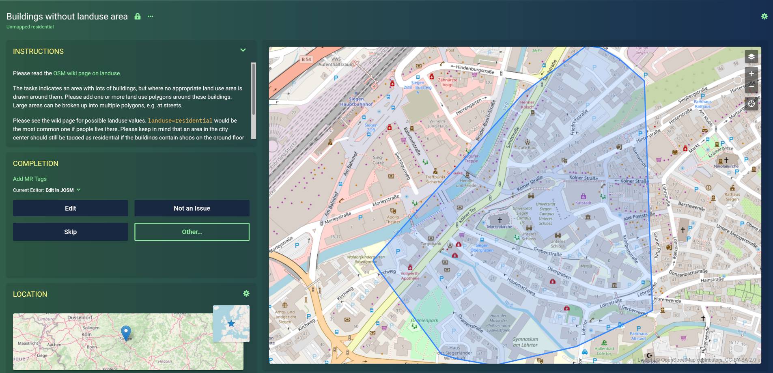Click the Vollwerth Apotheke pharmacy icon
The width and height of the screenshot is (773, 373).
click(x=410, y=267)
